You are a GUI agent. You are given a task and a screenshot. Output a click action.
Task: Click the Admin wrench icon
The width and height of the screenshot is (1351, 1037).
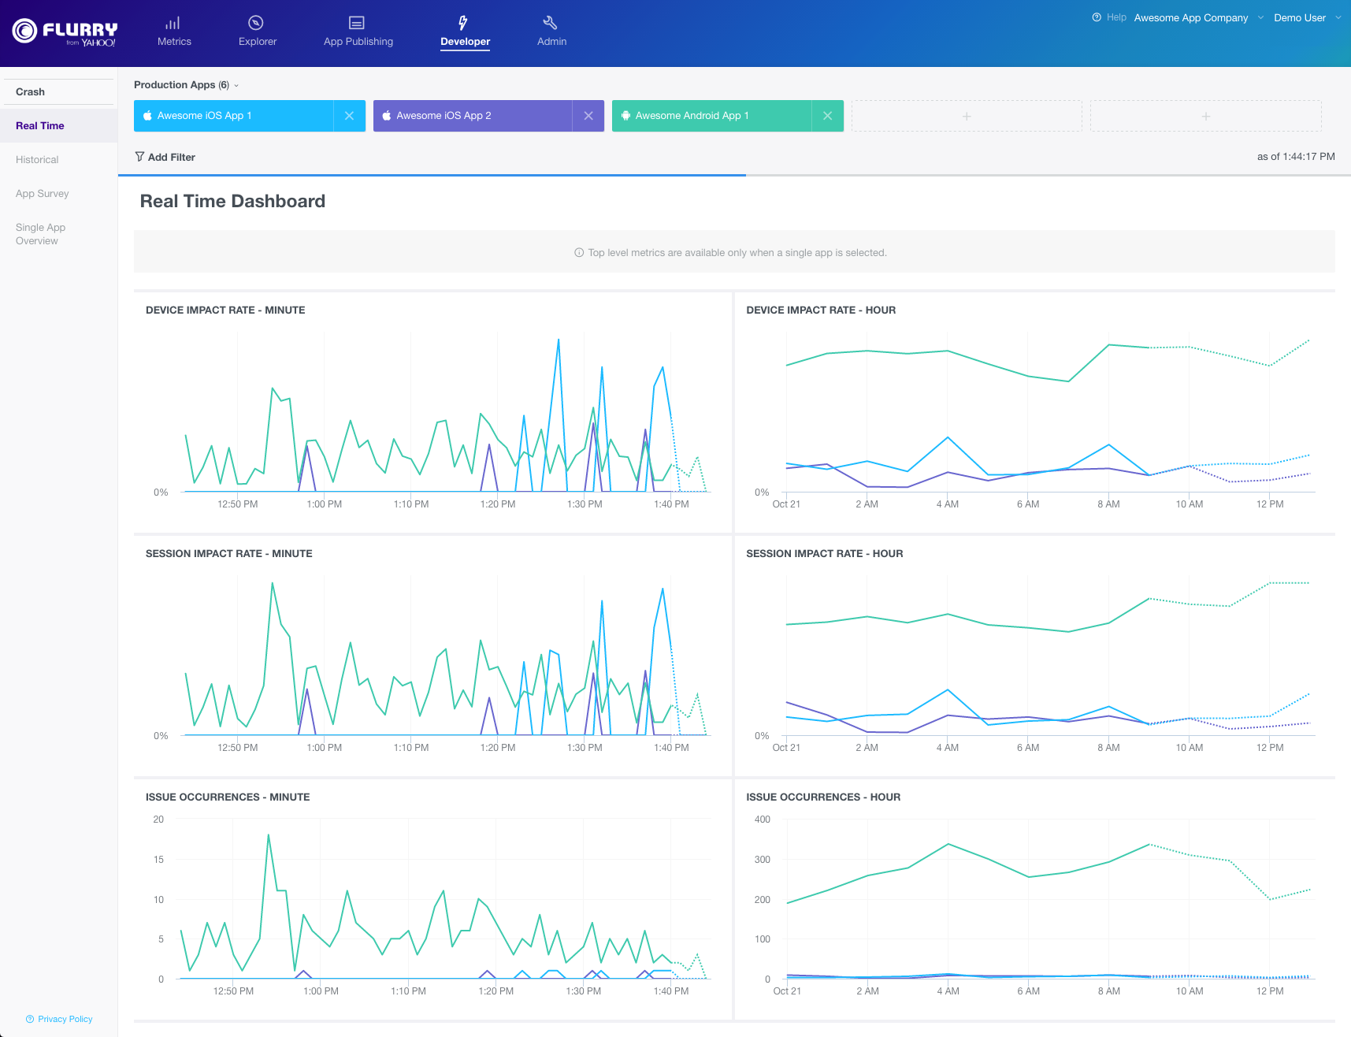[x=551, y=23]
